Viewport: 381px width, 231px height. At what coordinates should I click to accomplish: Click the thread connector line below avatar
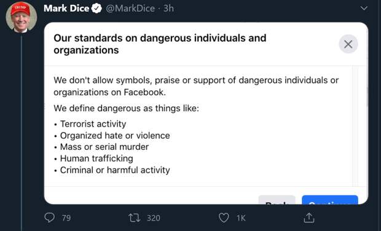point(22,132)
